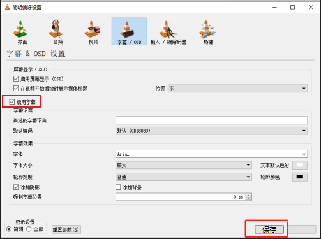
Task: Toggle the 启用字幕 checkbox
Action: (x=12, y=102)
